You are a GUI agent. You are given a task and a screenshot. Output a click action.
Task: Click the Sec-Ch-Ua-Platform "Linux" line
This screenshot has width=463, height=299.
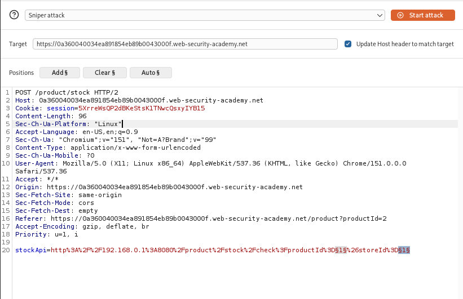click(68, 124)
